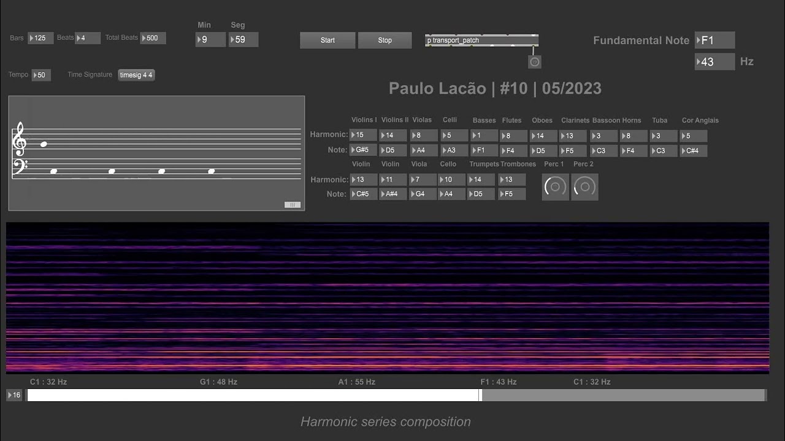Click the Basses harmonic box 1
This screenshot has height=441, width=785.
tap(484, 135)
